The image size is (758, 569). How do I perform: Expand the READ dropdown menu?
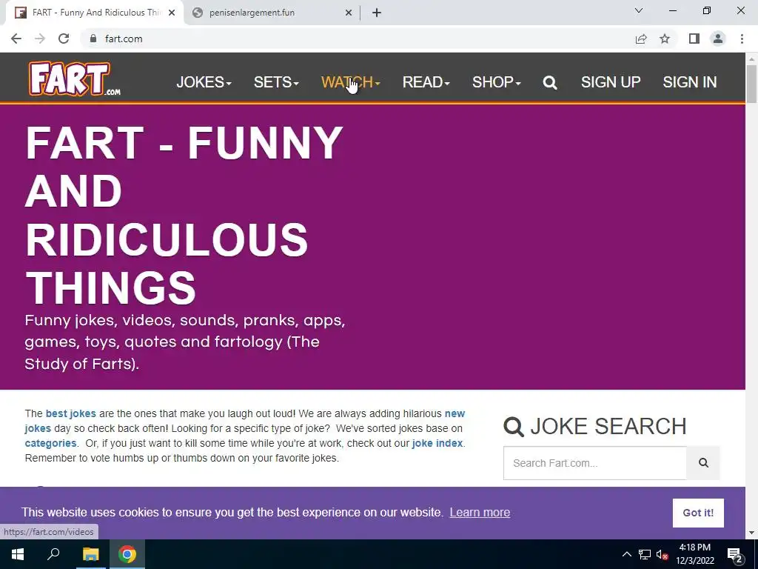(426, 82)
